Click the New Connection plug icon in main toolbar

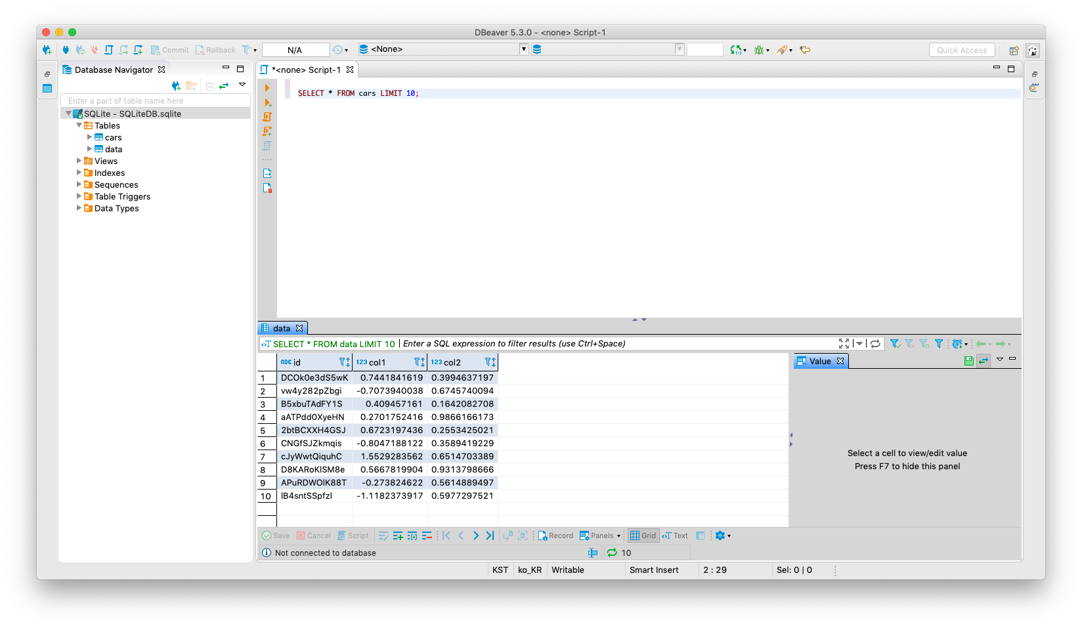[x=47, y=50]
